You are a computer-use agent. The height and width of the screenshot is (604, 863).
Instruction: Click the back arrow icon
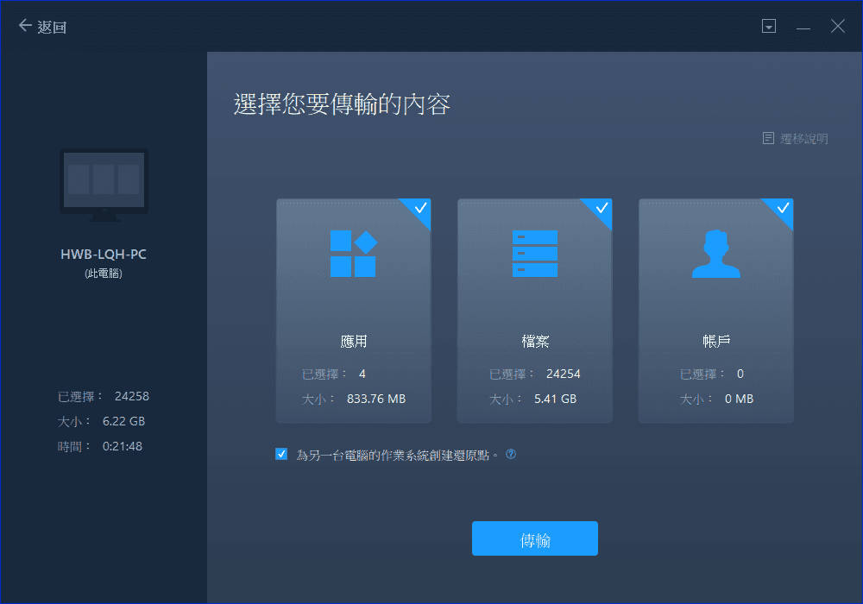point(25,26)
